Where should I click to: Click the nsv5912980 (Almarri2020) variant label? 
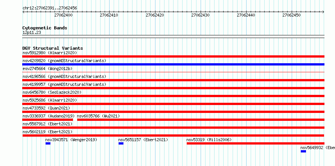[x=50, y=53]
